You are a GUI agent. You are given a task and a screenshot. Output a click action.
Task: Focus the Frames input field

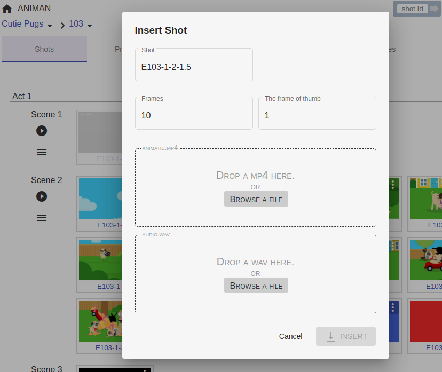point(194,115)
